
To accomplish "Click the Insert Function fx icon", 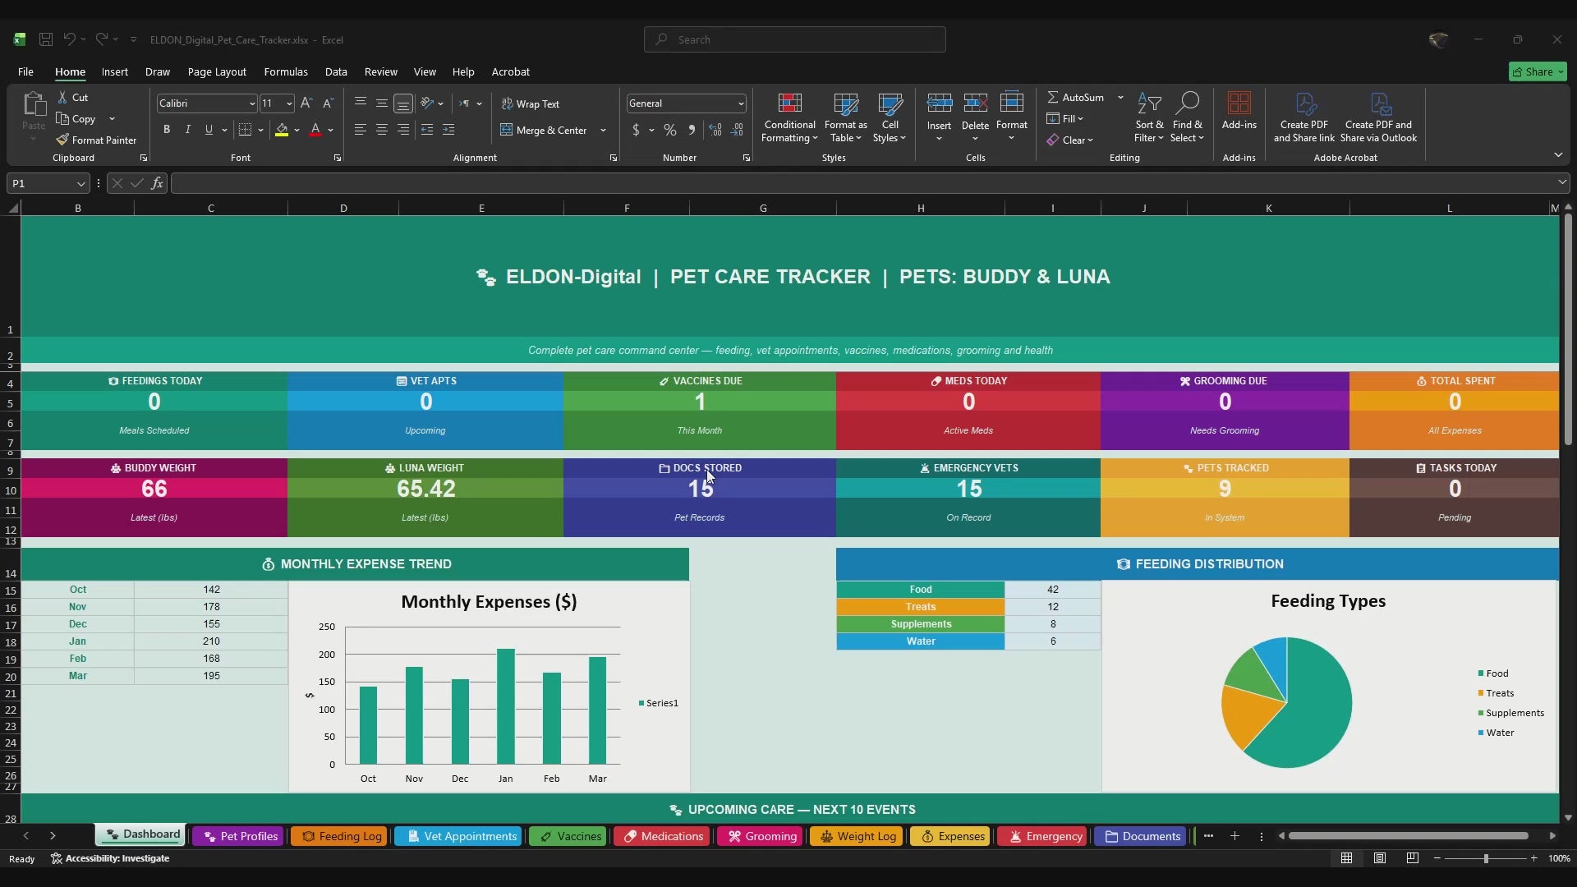I will click(157, 183).
